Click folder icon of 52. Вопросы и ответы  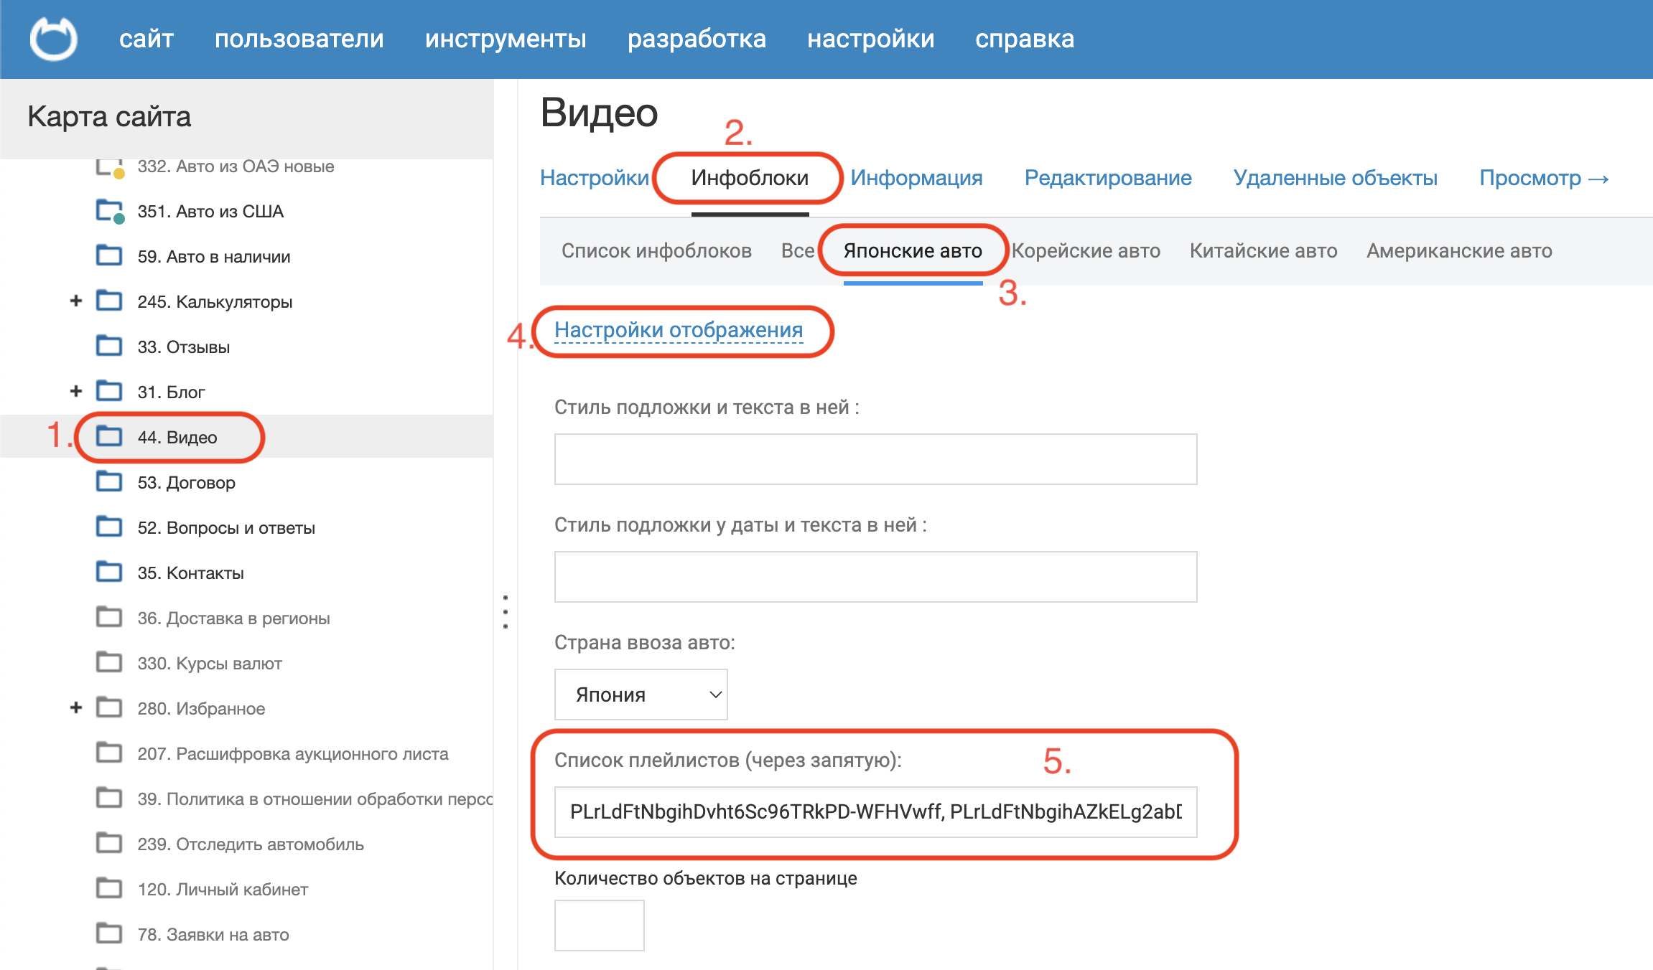(109, 527)
